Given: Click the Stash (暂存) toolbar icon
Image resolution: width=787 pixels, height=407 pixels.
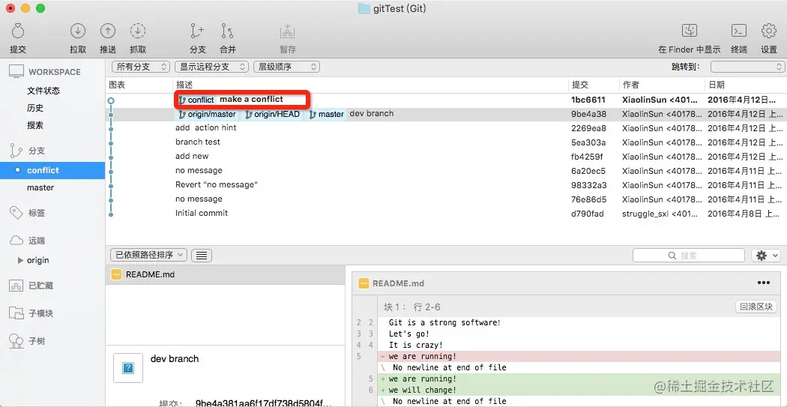Looking at the screenshot, I should click(x=288, y=31).
